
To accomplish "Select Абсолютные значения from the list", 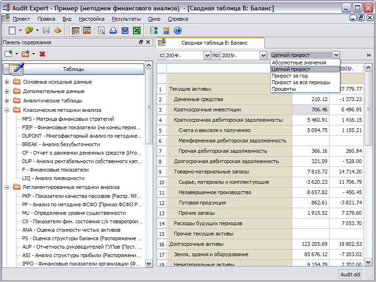I will pos(305,63).
